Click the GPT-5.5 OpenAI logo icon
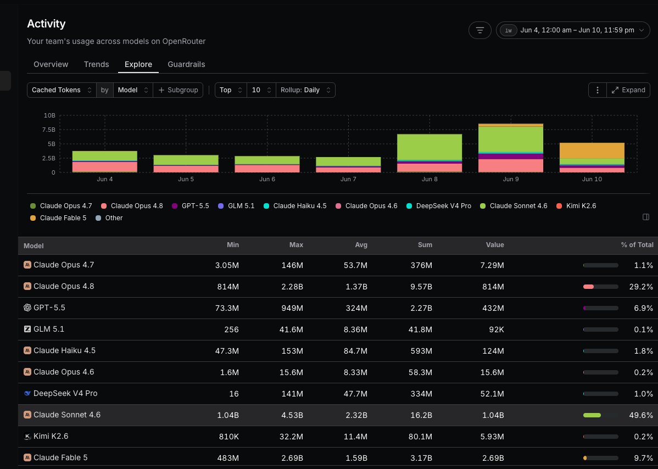The image size is (658, 469). click(x=27, y=308)
